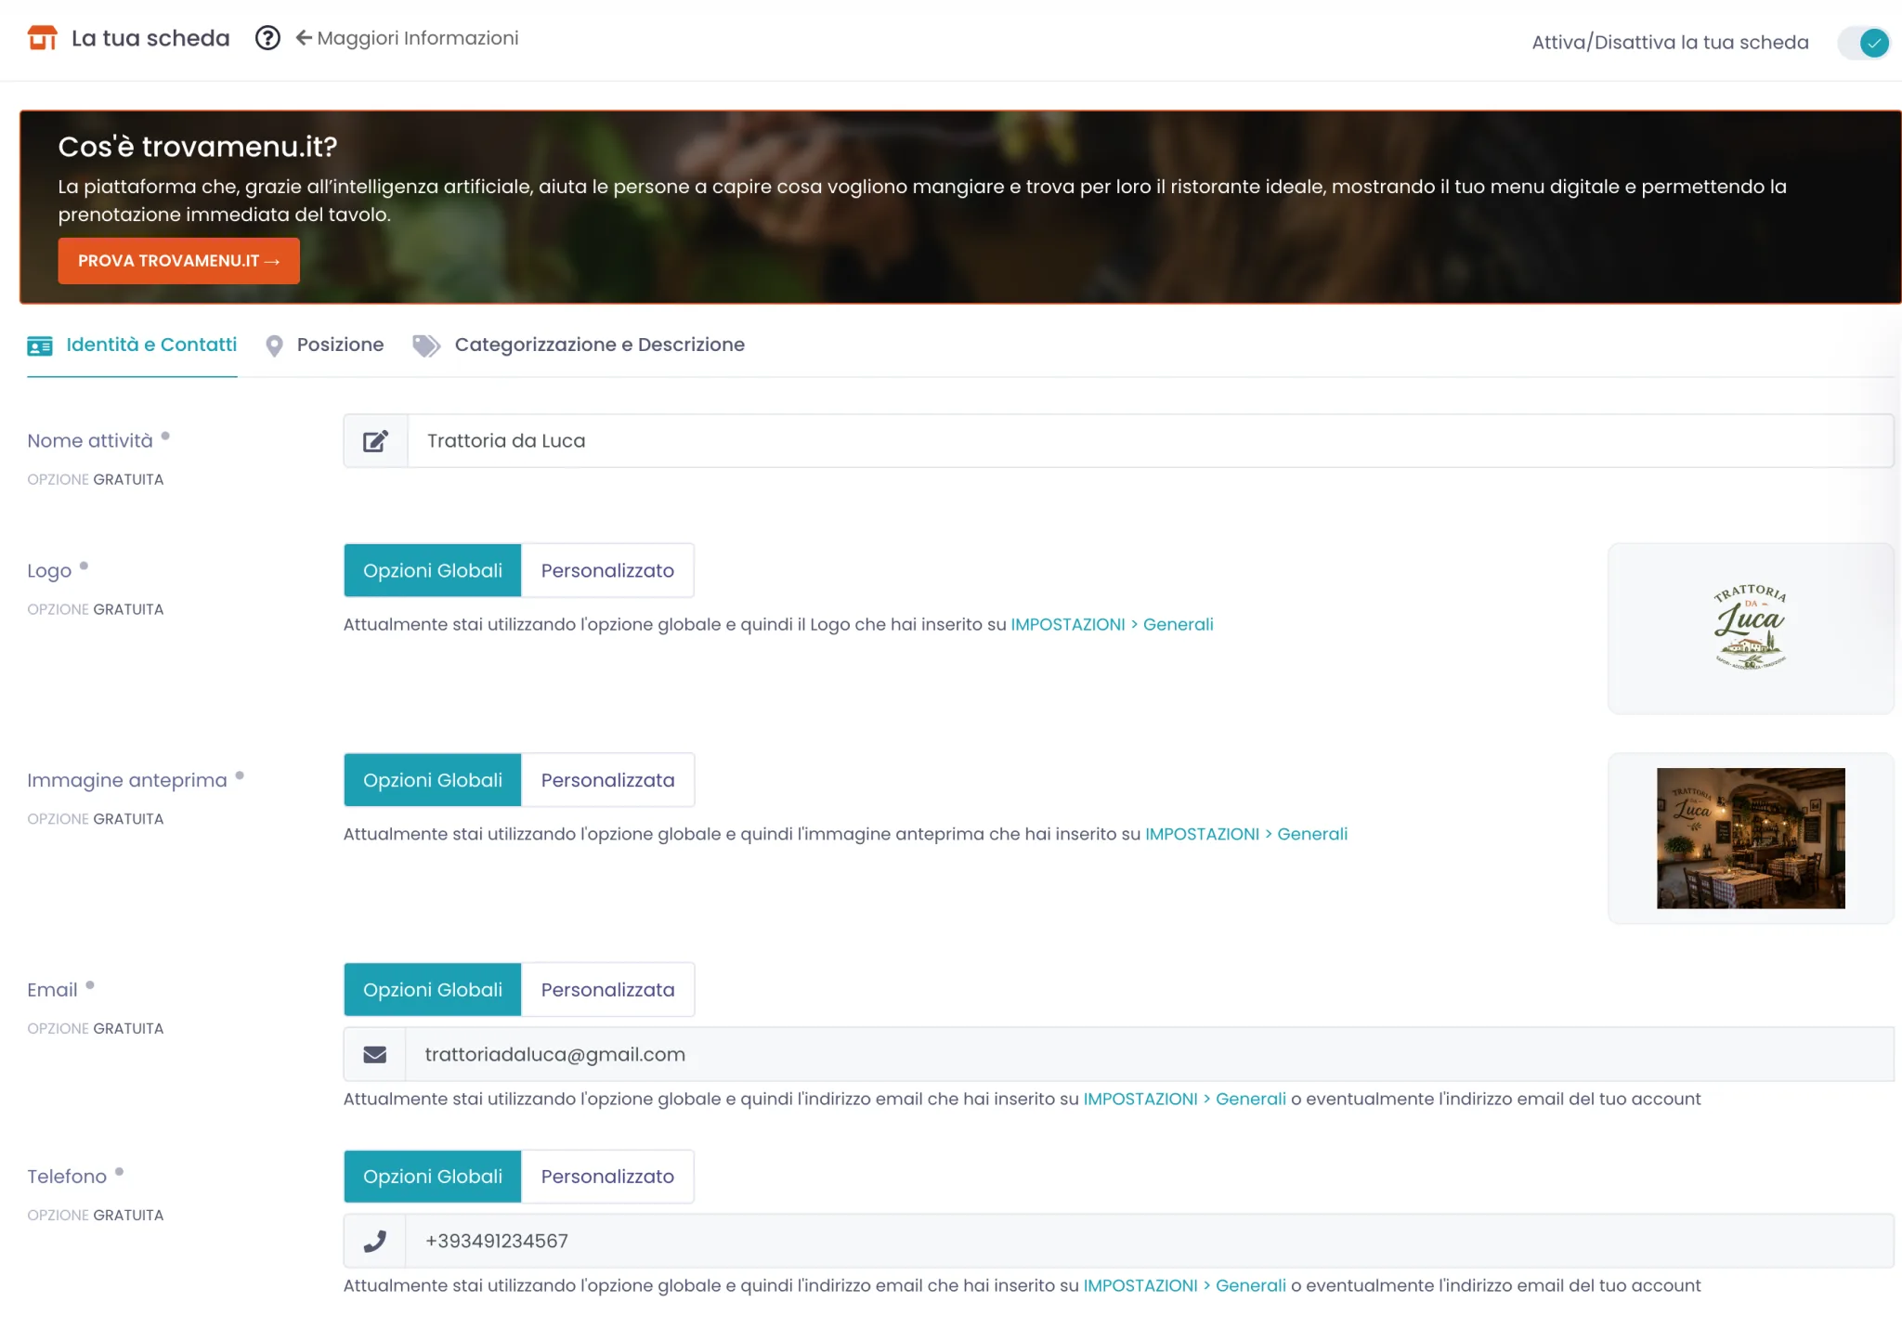Click the phone handset icon in Telefono field
The image size is (1902, 1328).
[374, 1242]
